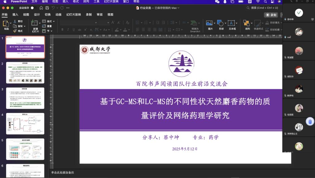The width and height of the screenshot is (315, 178).
Task: Switch to the Design (设计) ribbon tab
Action: [37, 14]
